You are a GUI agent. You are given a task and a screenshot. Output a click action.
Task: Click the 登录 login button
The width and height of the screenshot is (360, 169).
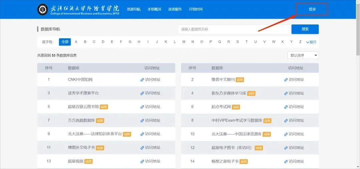coord(312,9)
